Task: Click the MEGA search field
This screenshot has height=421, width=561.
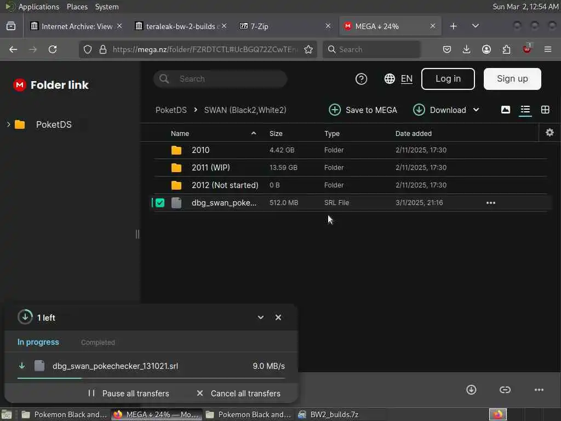Action: pyautogui.click(x=220, y=79)
